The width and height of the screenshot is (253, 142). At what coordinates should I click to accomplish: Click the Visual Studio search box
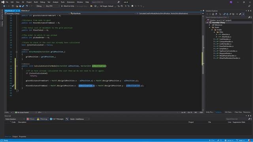[x=106, y=2]
